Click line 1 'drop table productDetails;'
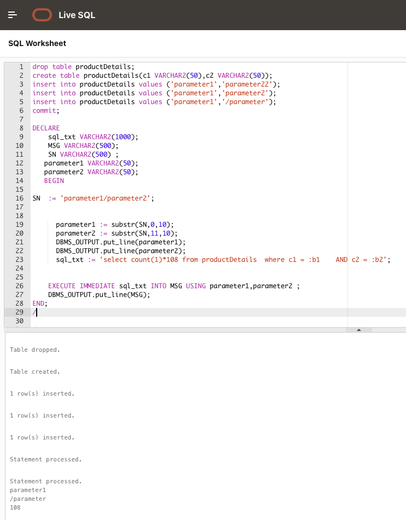The width and height of the screenshot is (406, 520). tap(84, 67)
